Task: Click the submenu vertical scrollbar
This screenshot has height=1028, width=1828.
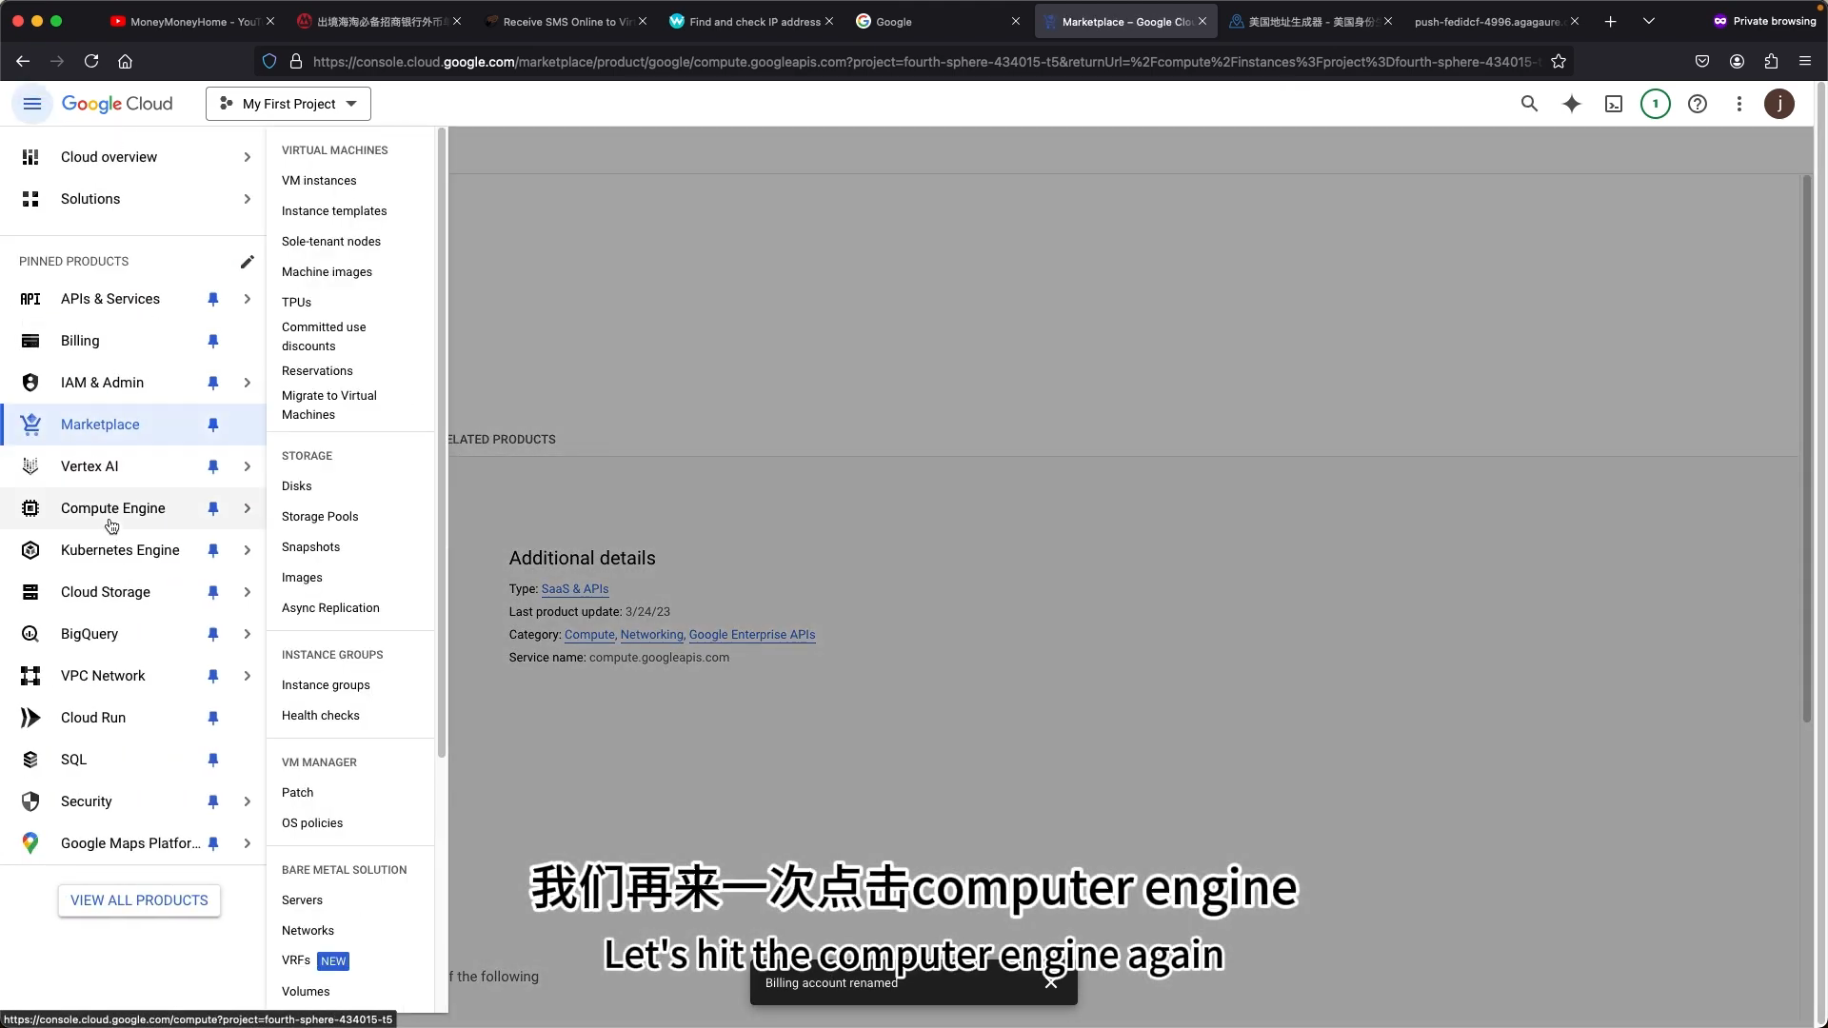Action: tap(442, 444)
